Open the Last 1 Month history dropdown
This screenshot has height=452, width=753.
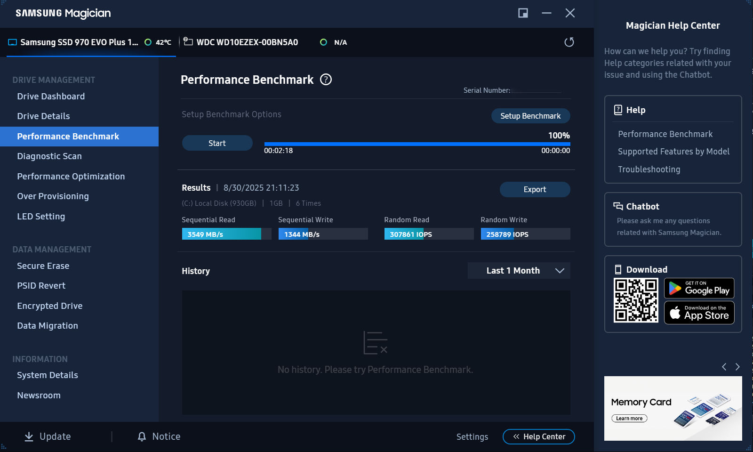pos(519,271)
